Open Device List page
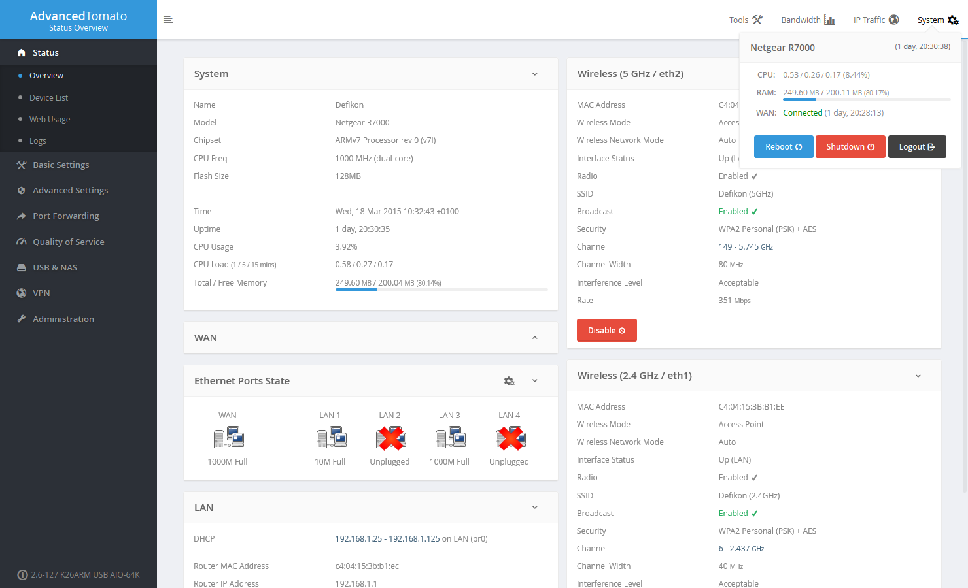Image resolution: width=968 pixels, height=588 pixels. 48,97
